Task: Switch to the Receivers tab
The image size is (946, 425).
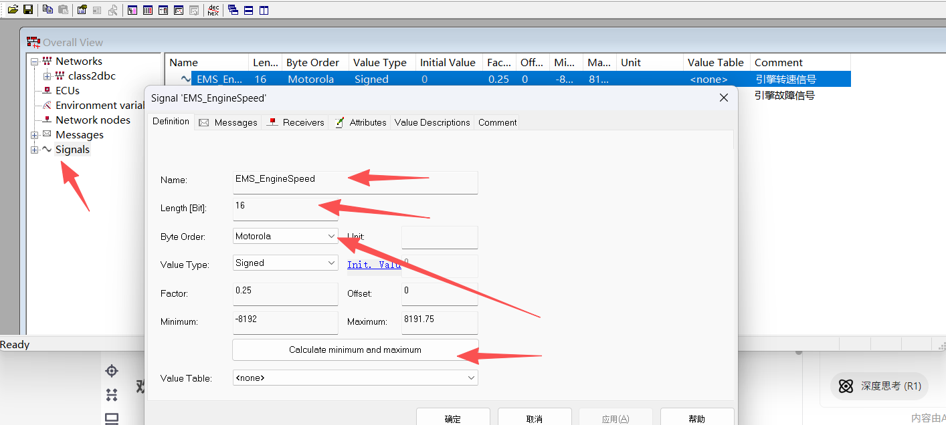Action: coord(295,122)
